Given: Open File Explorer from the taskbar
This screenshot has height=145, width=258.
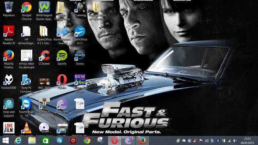Looking at the screenshot, I should 32,140.
